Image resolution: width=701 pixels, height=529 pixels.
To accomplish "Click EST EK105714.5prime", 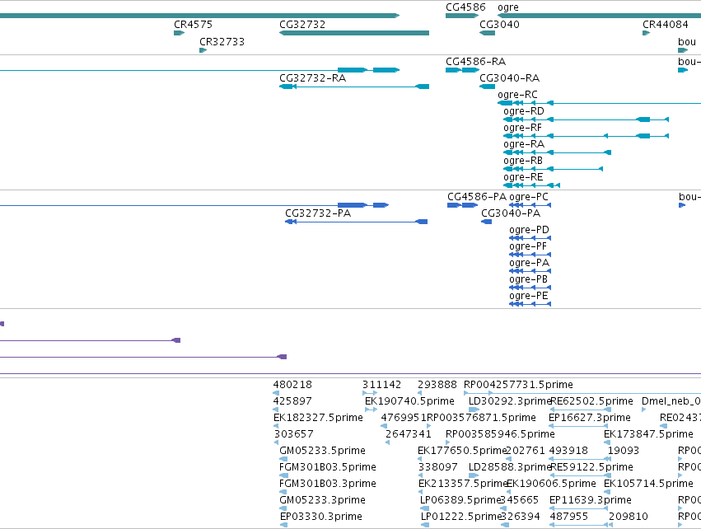I will tap(648, 484).
